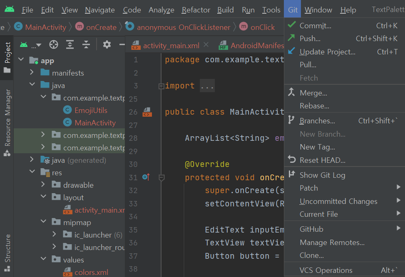Click the collapsed import ellipsis on line 3
The height and width of the screenshot is (277, 405).
click(x=207, y=86)
